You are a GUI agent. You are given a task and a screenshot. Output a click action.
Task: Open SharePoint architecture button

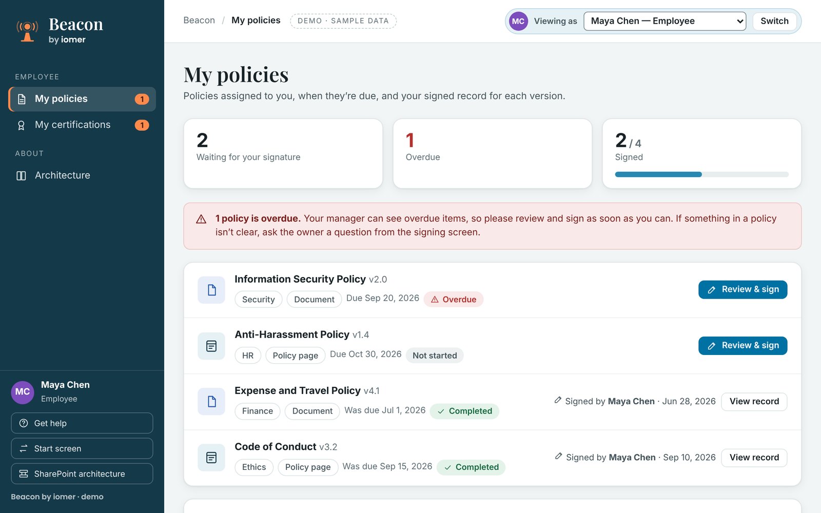(x=82, y=473)
